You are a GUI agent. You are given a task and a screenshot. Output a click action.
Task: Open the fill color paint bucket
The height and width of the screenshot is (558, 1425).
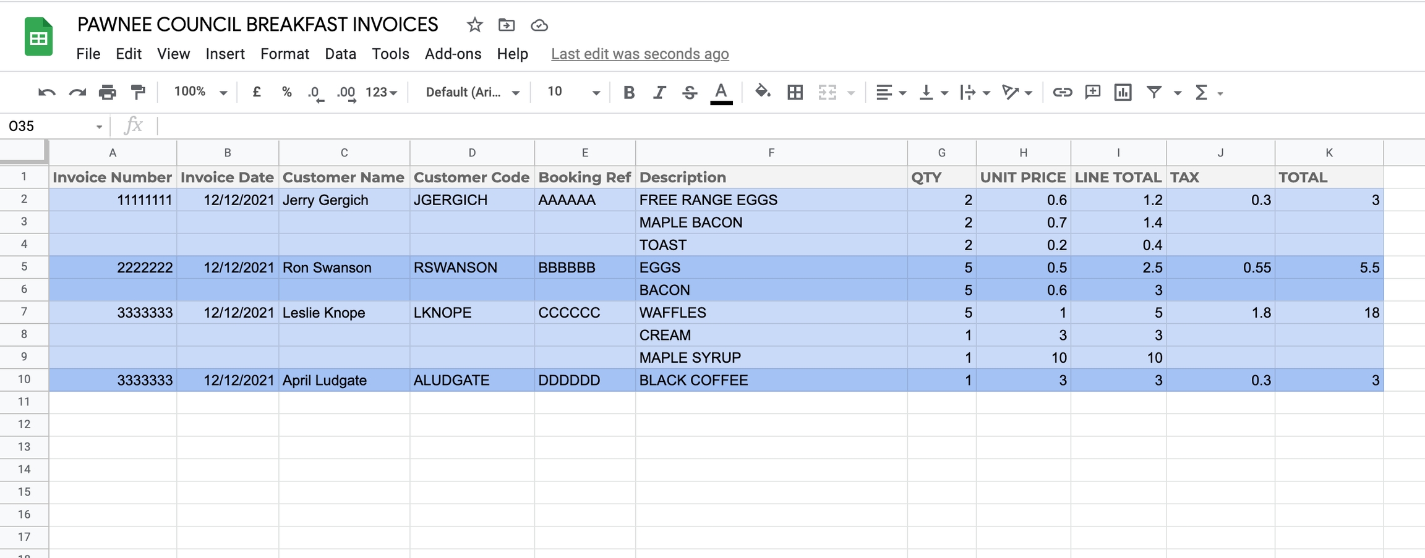click(x=762, y=93)
